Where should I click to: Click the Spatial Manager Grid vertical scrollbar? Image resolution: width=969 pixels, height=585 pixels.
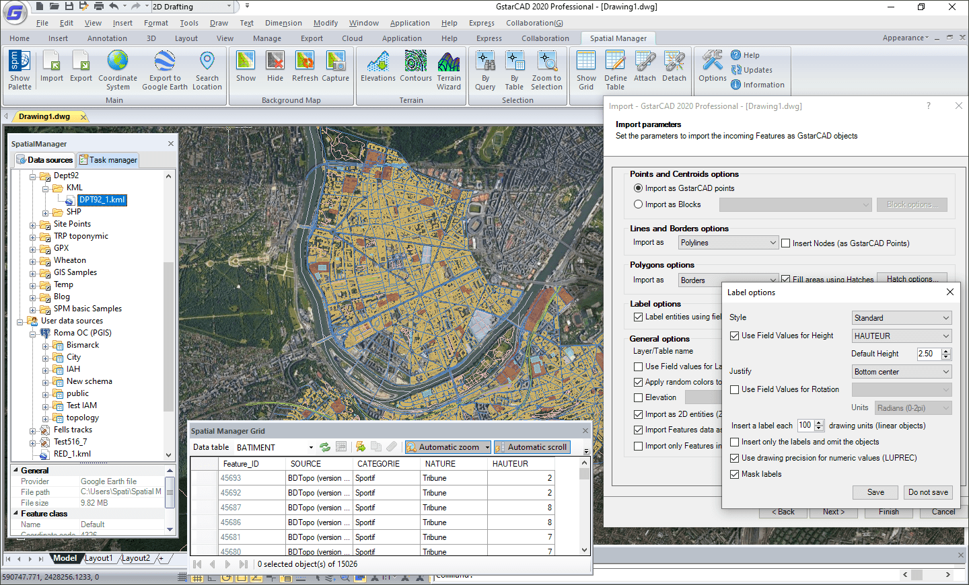[585, 507]
